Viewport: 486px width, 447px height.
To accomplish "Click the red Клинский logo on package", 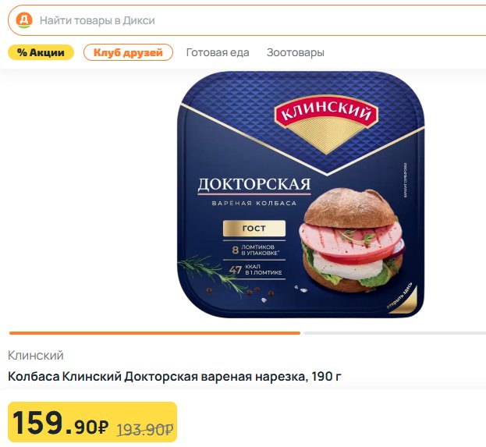I will [x=326, y=113].
